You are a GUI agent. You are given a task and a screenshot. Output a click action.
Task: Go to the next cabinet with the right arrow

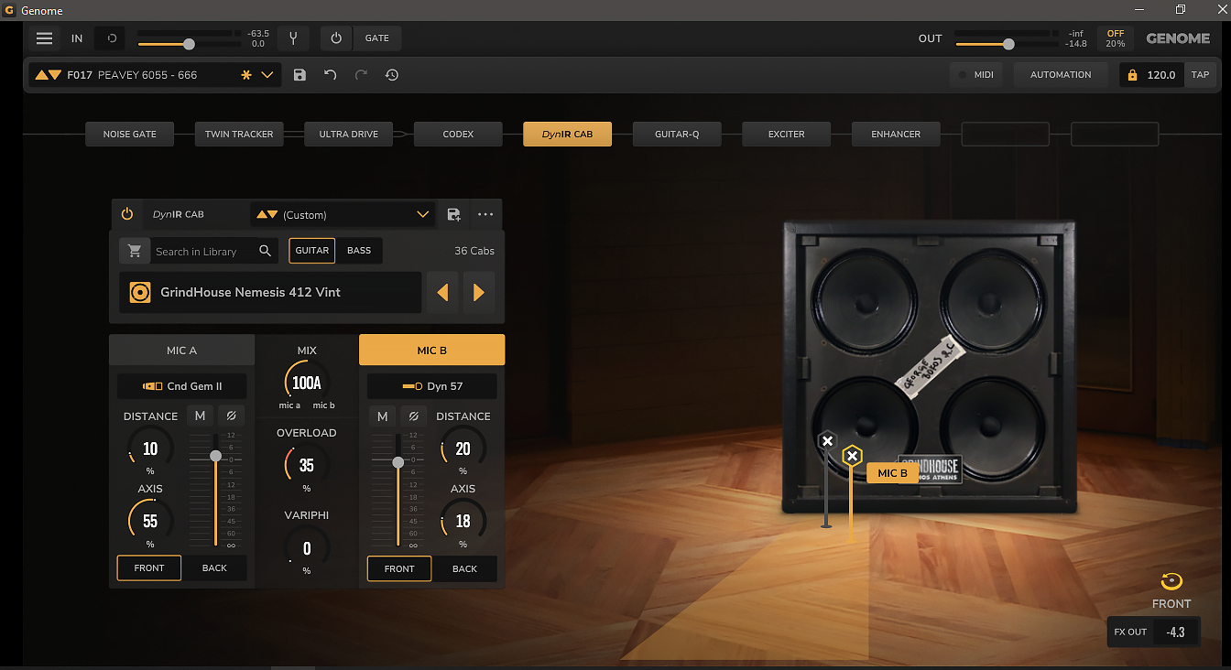[479, 293]
